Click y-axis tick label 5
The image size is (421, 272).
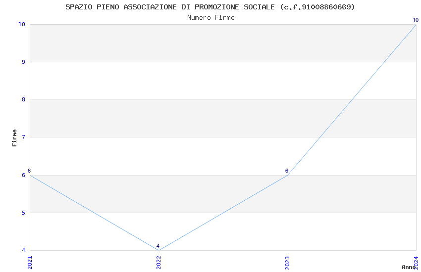pos(24,213)
